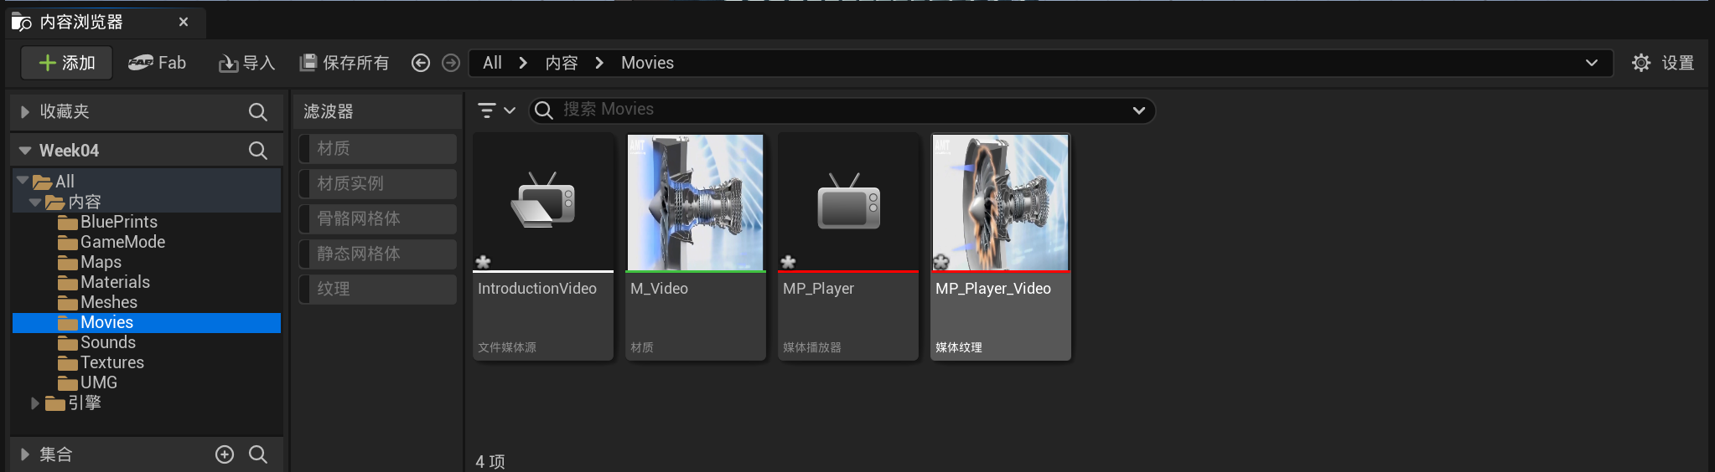The image size is (1715, 472).
Task: Expand chevron after All breadcrumb
Action: click(x=523, y=63)
